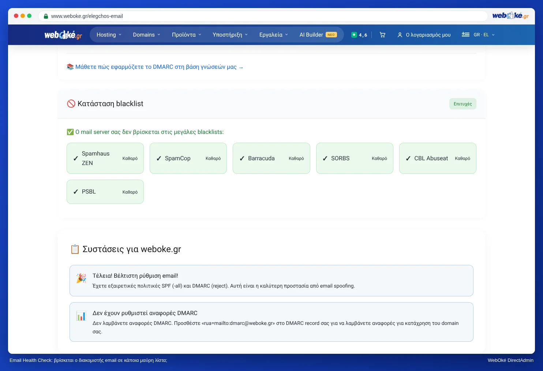Click Καθαρό status on CBL Abuseat card
Screen dimensions: 543x371
click(463, 158)
